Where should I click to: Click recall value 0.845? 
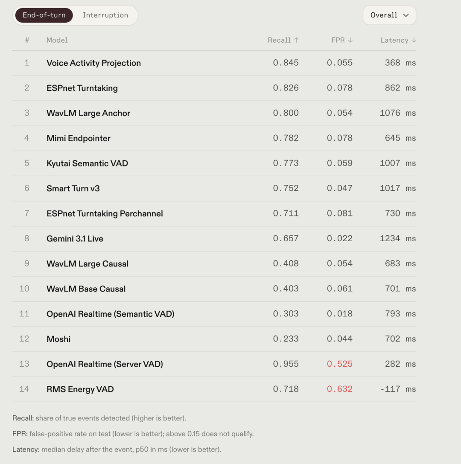coord(286,63)
